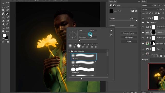
Task: Click the Feather value field
Action: coord(133,26)
